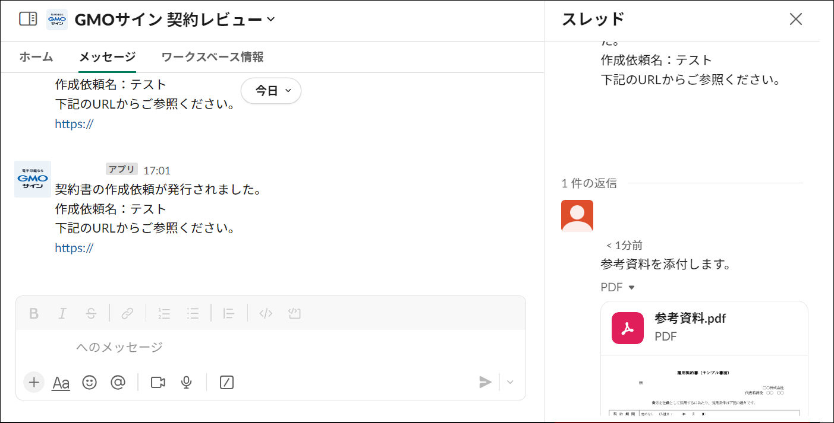Toggle italic formatting
This screenshot has height=423, width=834.
tap(62, 314)
